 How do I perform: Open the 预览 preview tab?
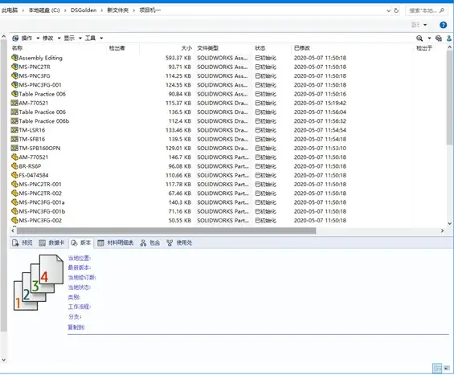(x=22, y=243)
